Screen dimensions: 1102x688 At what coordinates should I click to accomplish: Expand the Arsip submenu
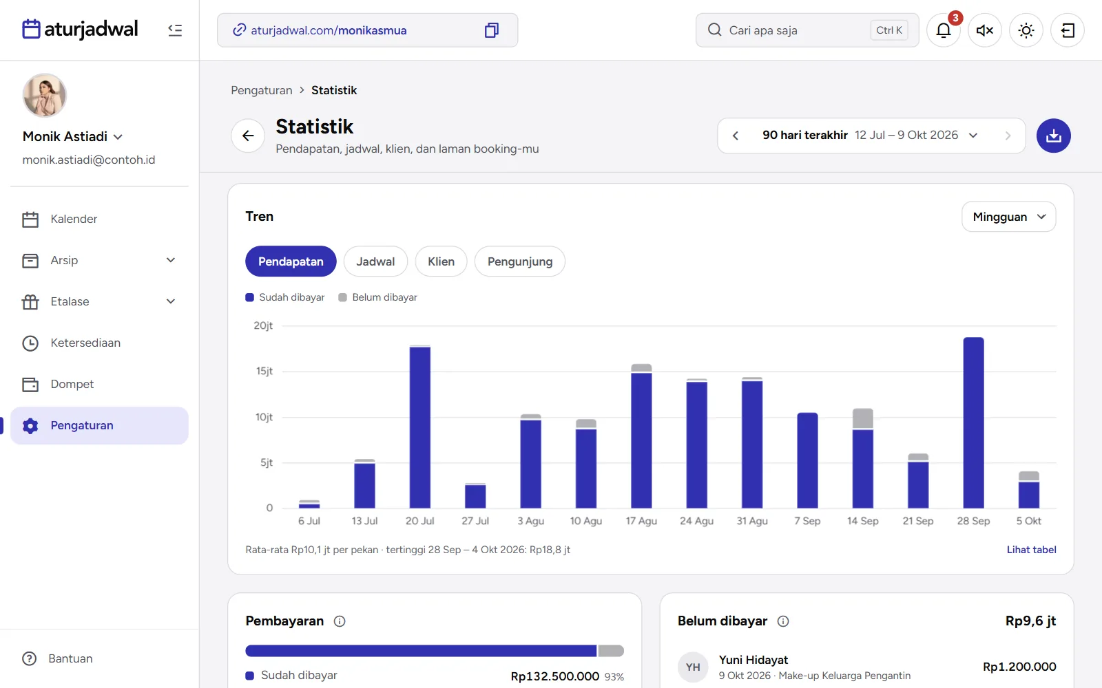(171, 260)
